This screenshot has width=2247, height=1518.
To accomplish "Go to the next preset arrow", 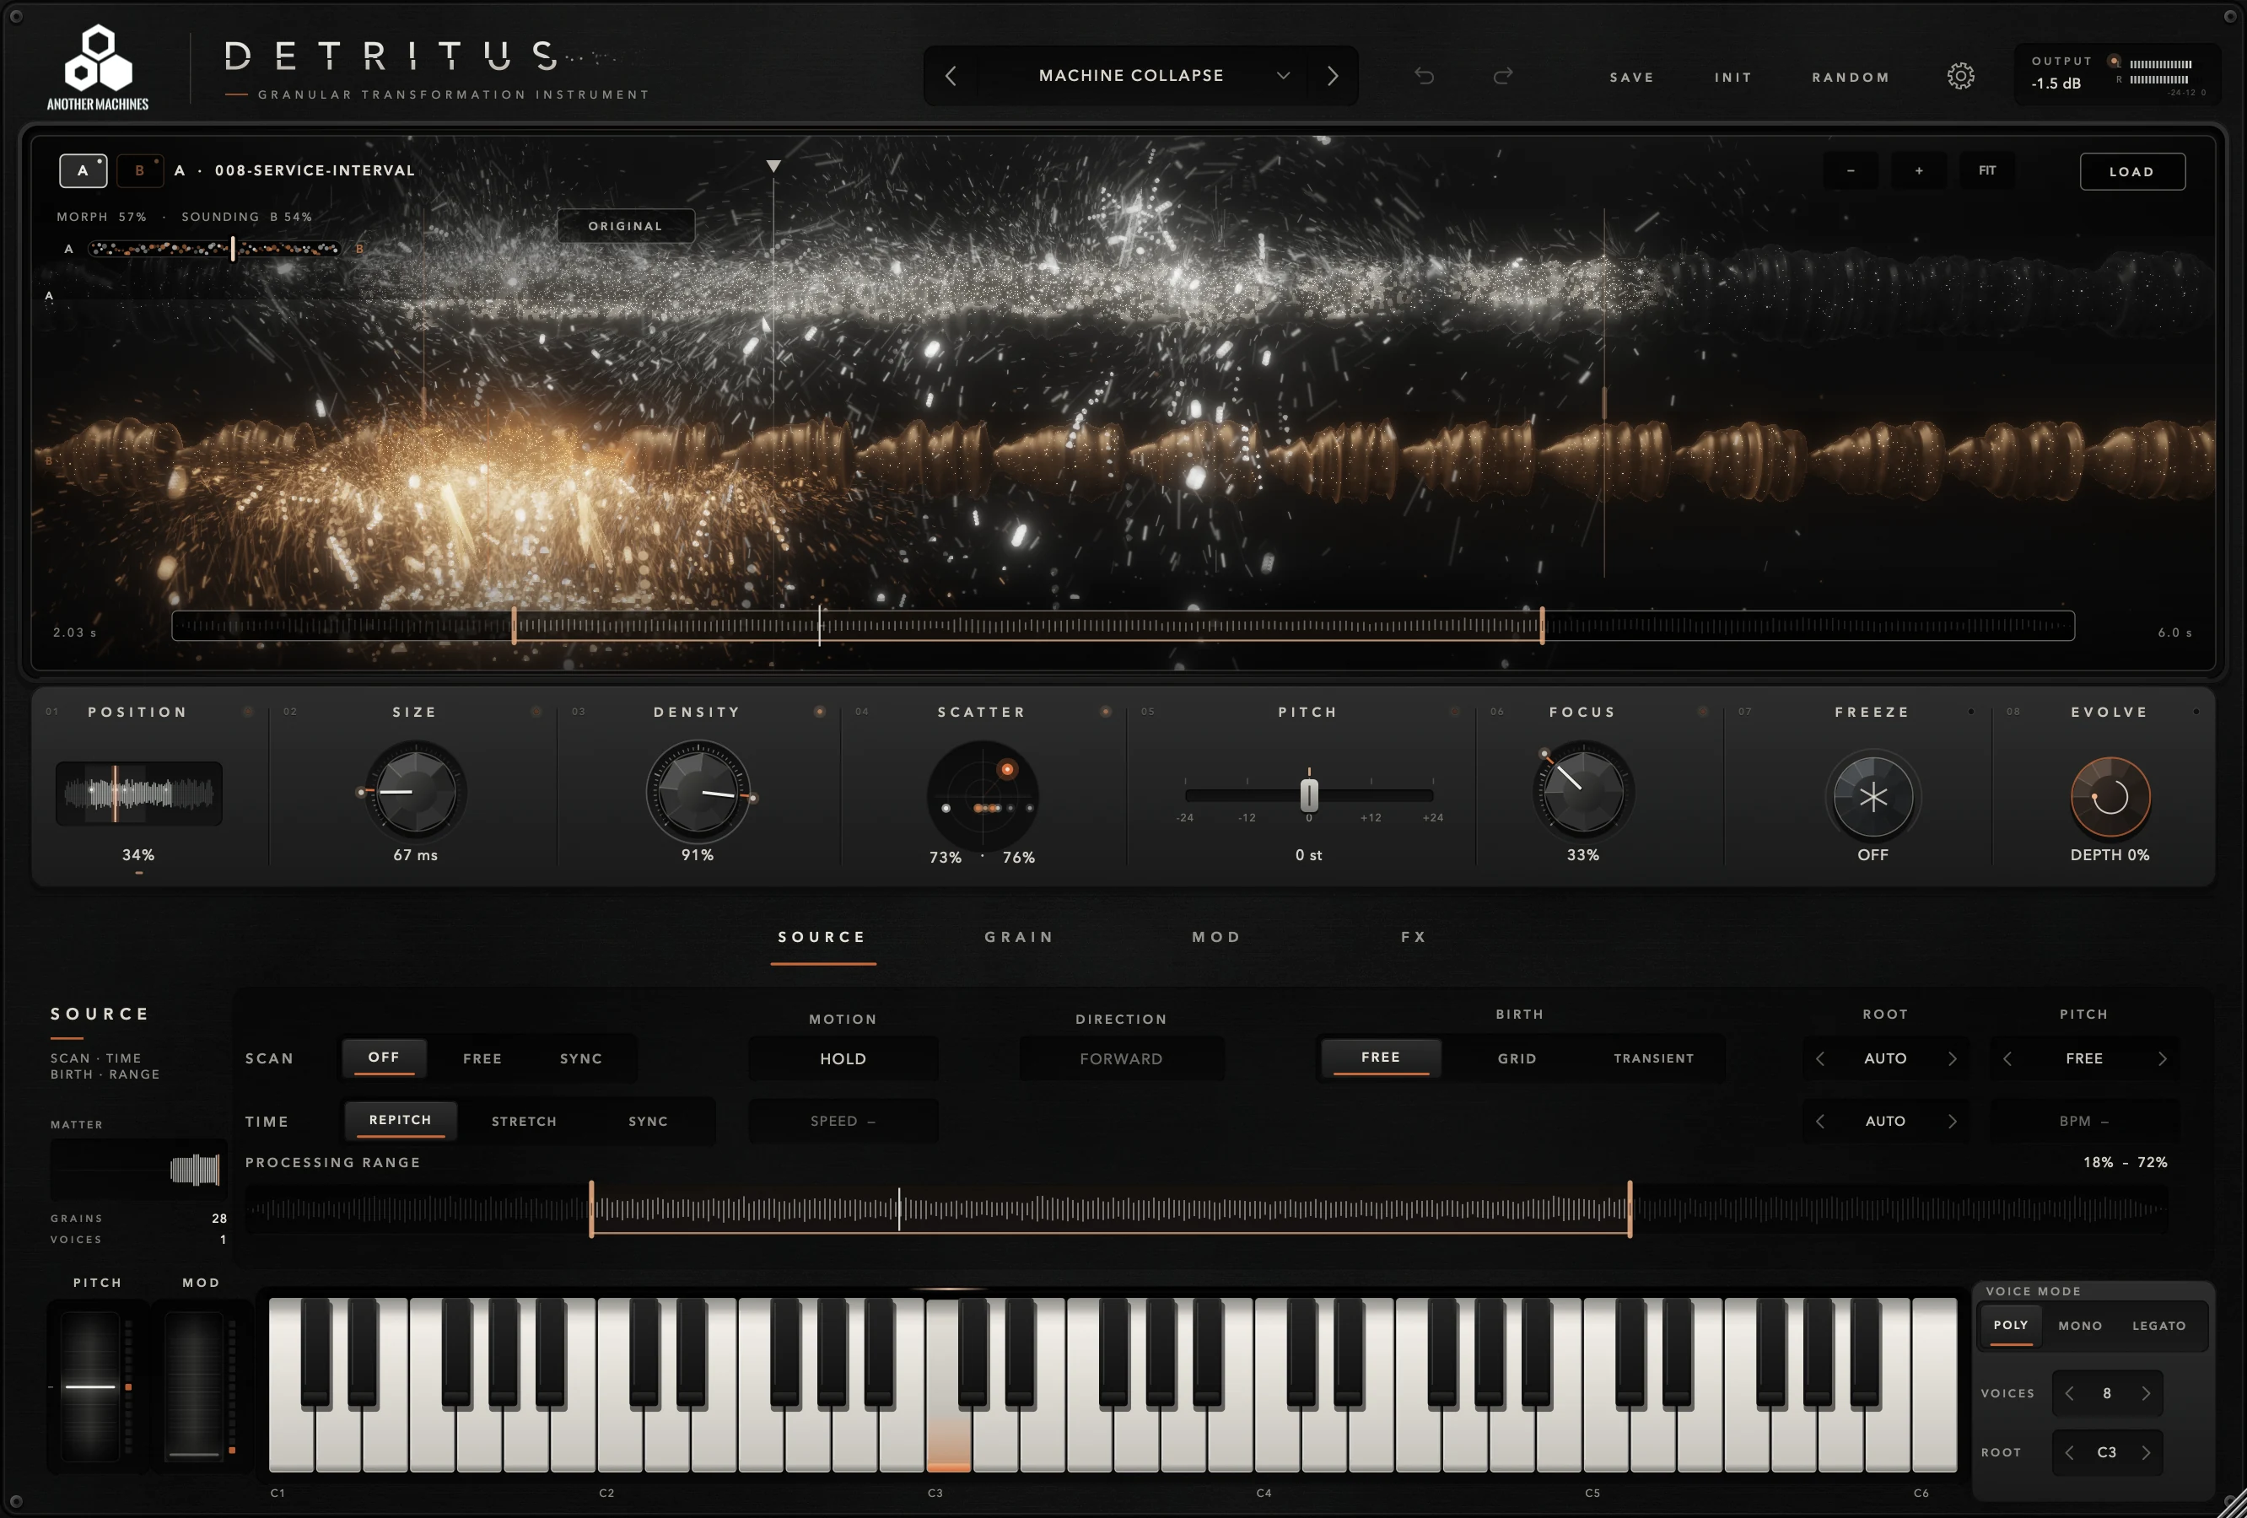I will 1333,75.
